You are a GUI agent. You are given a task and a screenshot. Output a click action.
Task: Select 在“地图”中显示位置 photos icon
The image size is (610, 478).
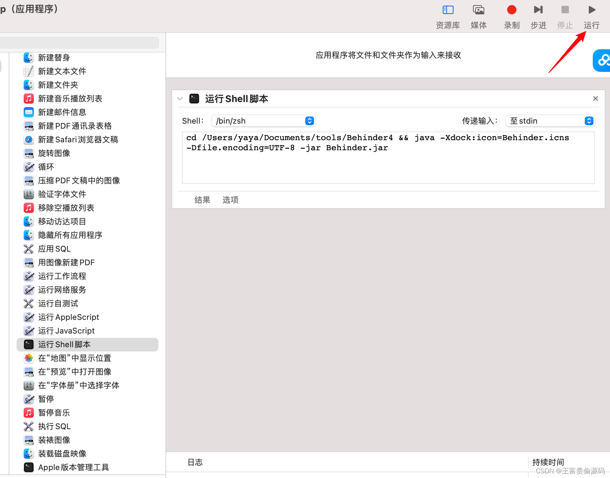tap(29, 358)
